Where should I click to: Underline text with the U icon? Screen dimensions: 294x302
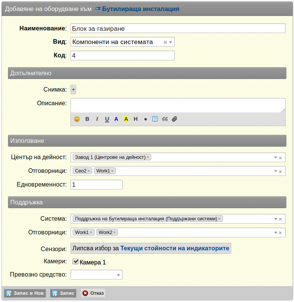point(107,119)
